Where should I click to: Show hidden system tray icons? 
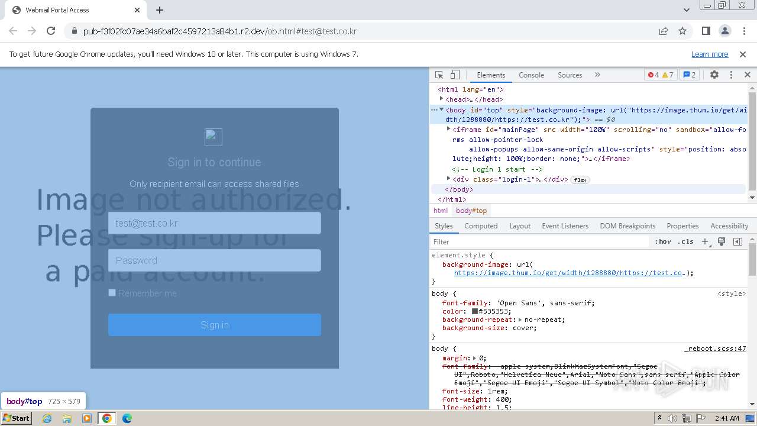659,418
